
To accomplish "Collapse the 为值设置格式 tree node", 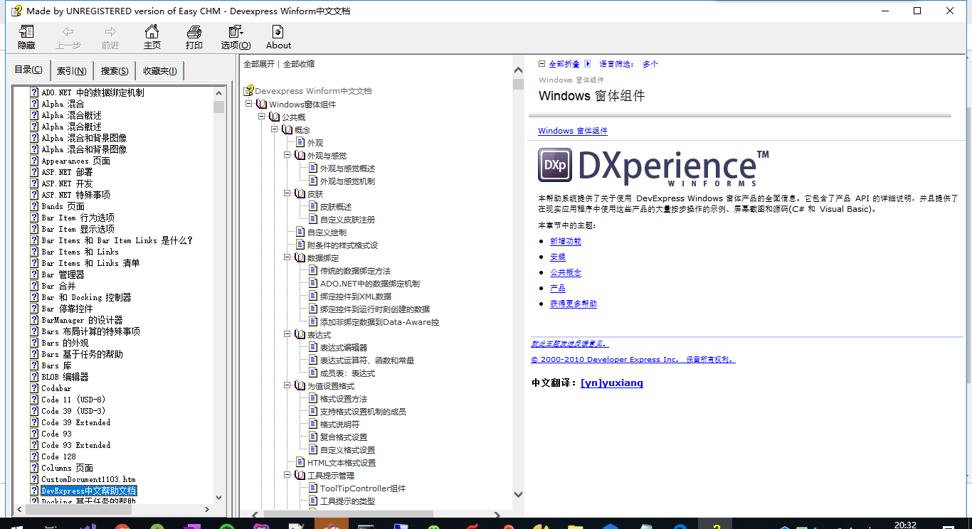I will (287, 386).
